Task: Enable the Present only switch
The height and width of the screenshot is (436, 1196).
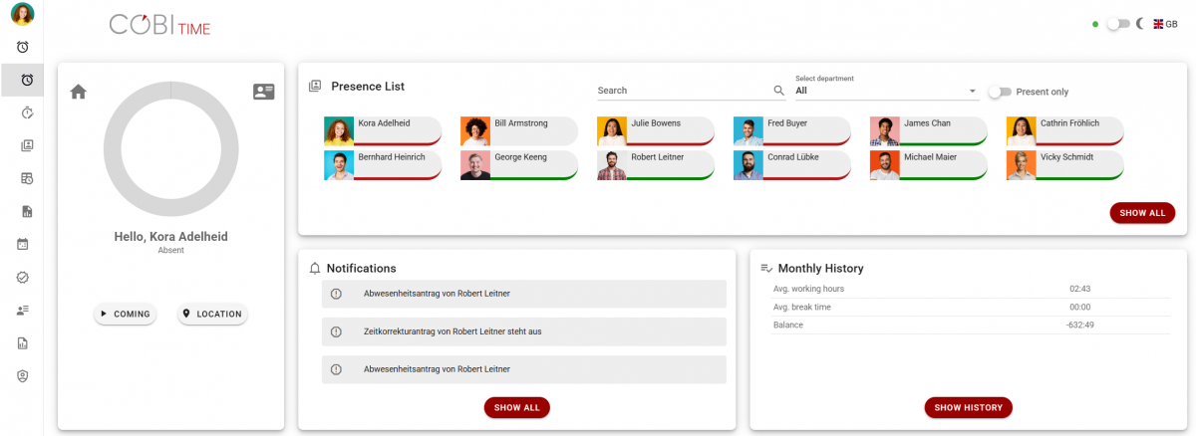Action: pos(999,92)
